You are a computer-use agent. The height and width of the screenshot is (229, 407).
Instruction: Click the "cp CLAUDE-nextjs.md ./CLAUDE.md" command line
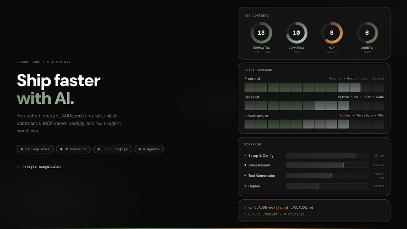(x=279, y=208)
